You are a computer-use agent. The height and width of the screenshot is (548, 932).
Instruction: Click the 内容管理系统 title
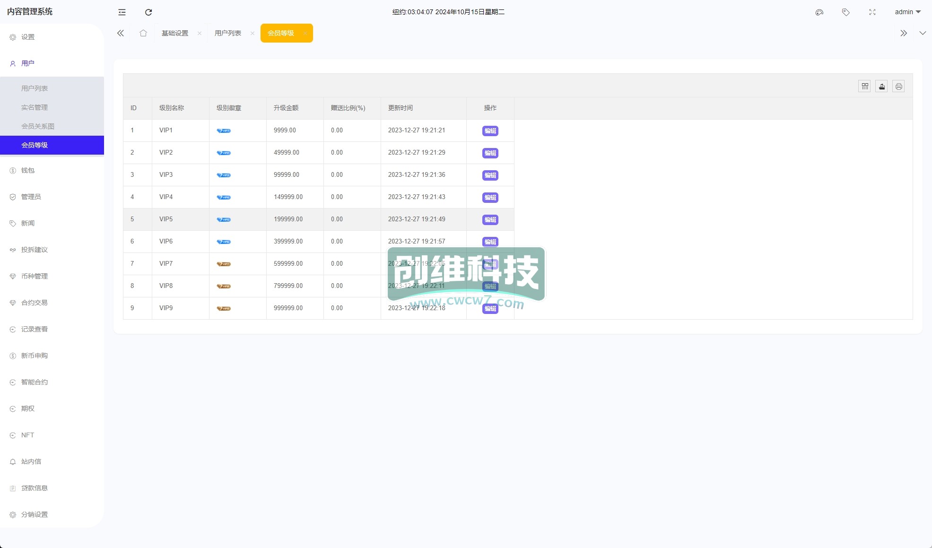click(x=30, y=12)
